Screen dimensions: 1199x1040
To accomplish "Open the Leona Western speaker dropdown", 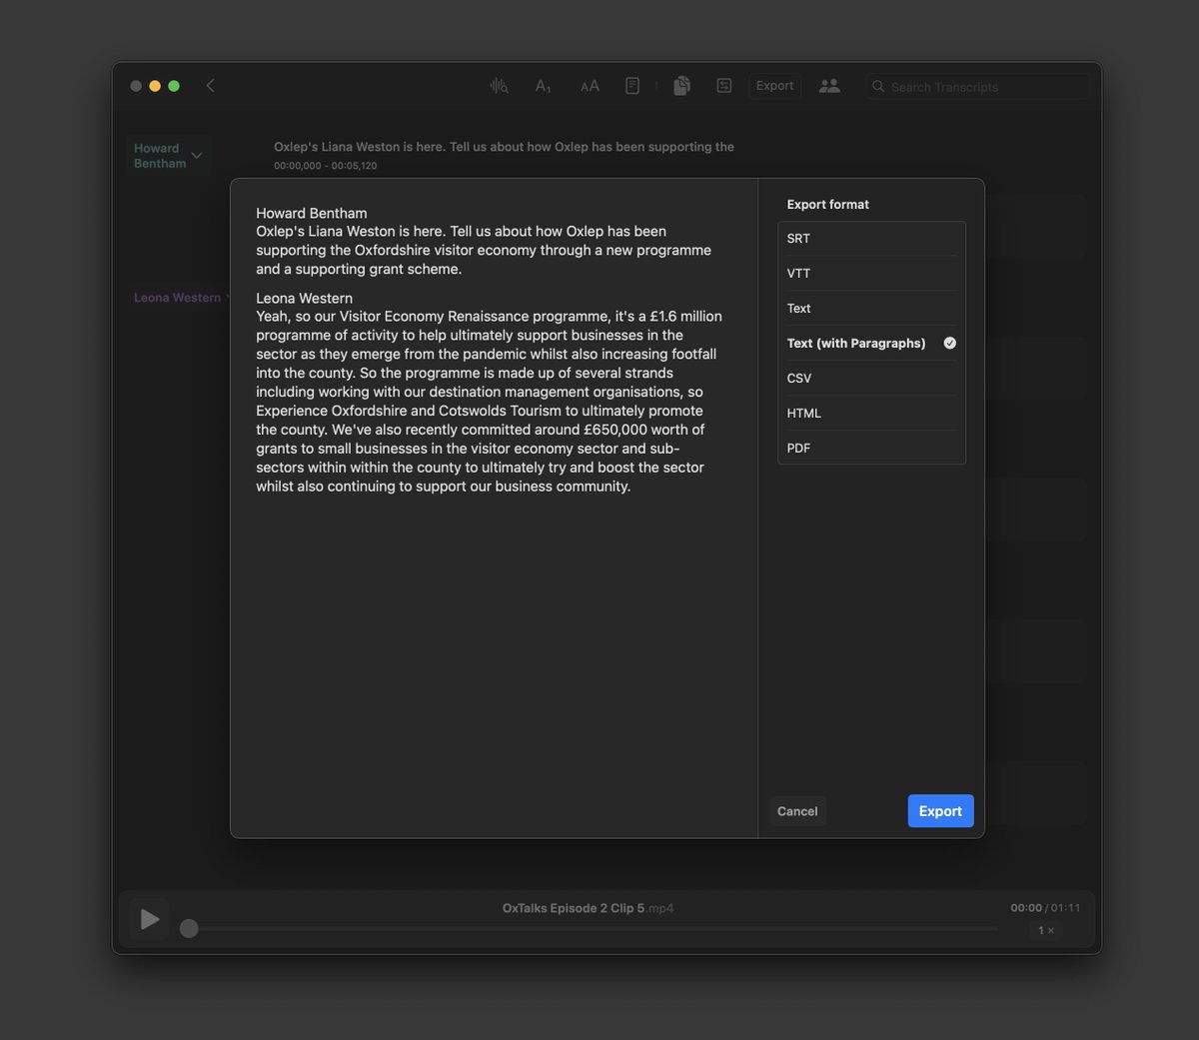I will [181, 298].
